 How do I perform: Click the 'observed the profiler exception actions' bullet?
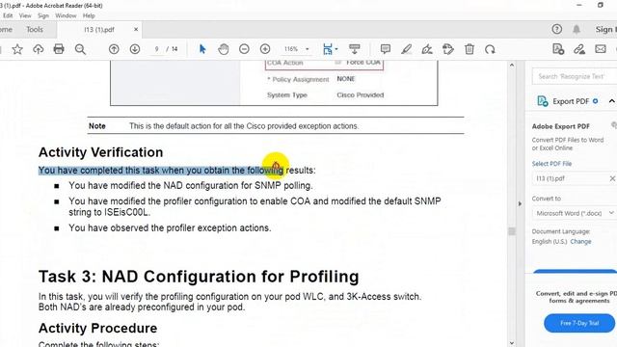[170, 228]
